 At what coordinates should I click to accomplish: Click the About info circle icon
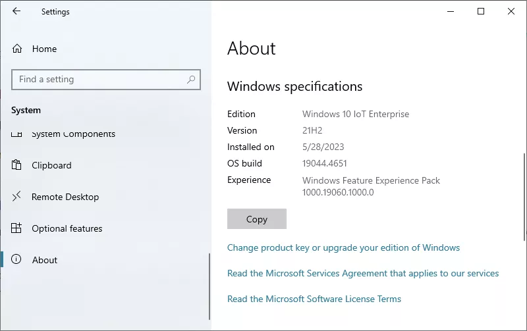(16, 259)
